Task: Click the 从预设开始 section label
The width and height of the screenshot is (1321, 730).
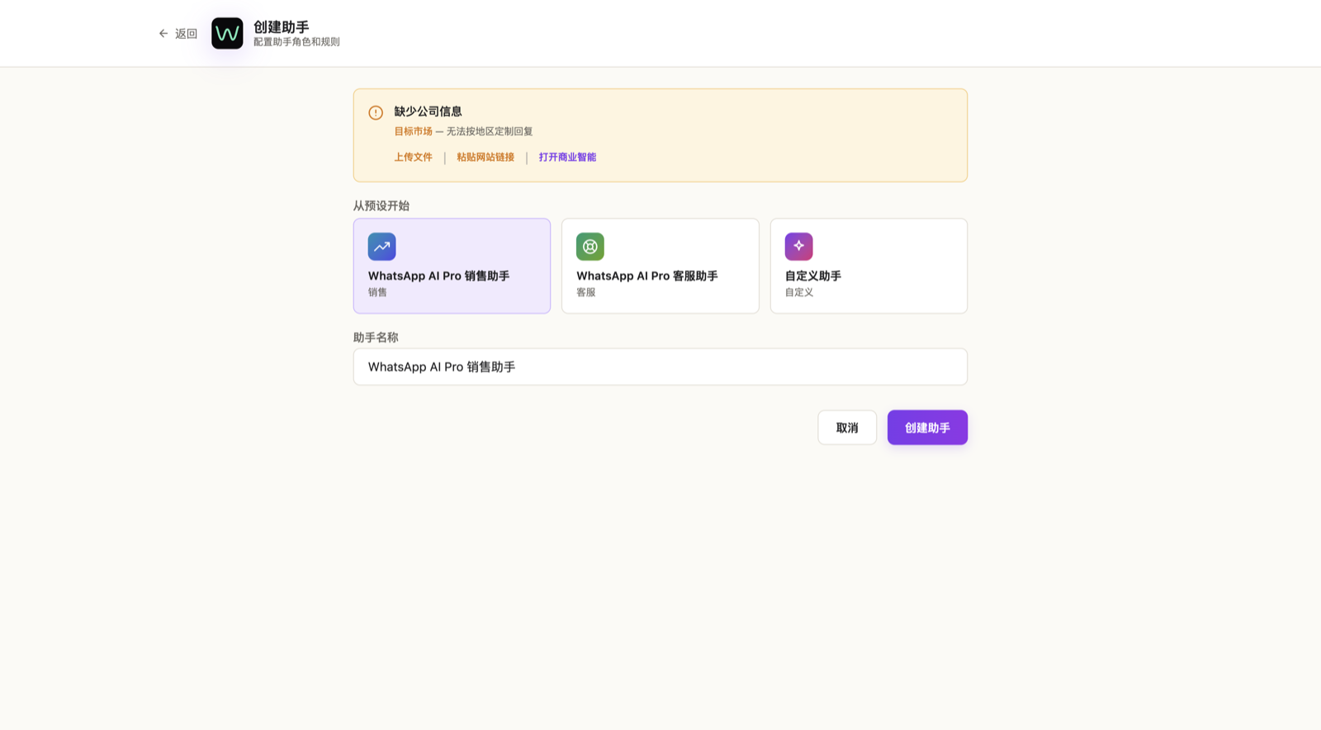Action: click(381, 206)
